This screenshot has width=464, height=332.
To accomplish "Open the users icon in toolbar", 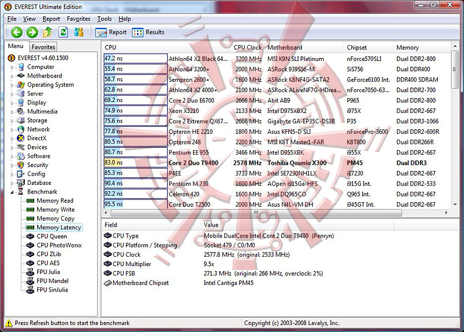I will coord(79,32).
